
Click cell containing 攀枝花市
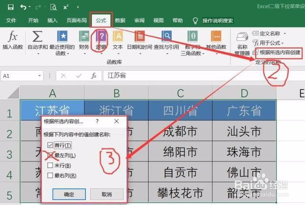pos(180,192)
